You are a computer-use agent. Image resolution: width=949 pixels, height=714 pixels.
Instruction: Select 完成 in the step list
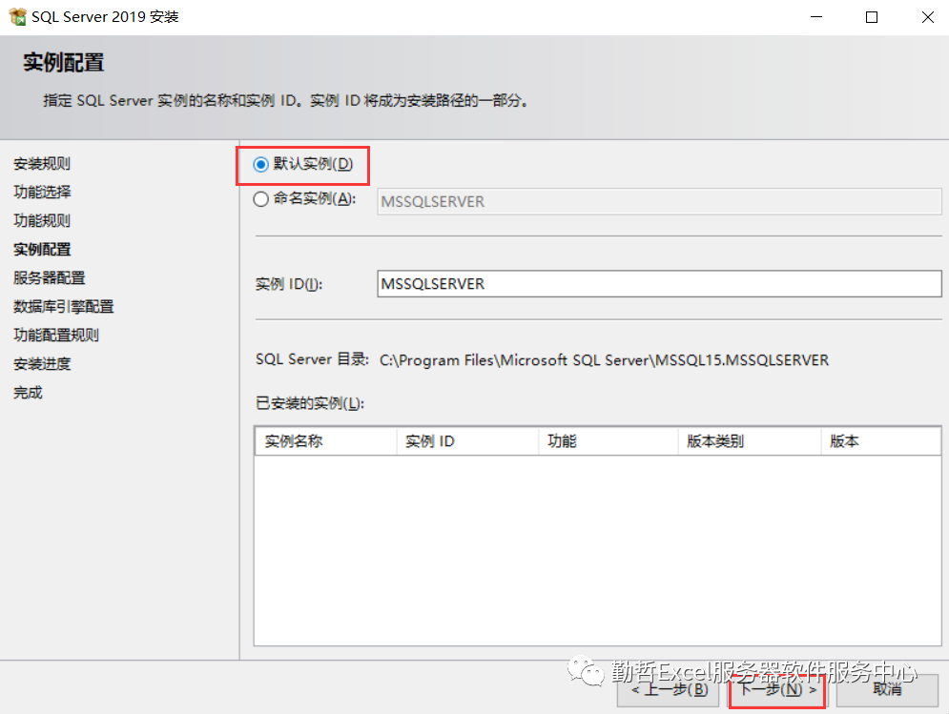(x=28, y=393)
